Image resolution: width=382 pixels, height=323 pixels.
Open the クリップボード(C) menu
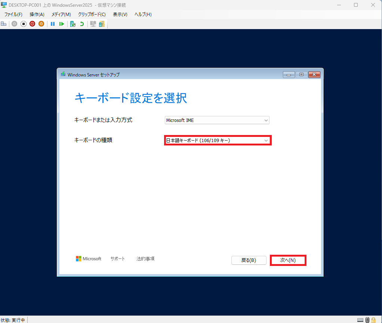(92, 14)
